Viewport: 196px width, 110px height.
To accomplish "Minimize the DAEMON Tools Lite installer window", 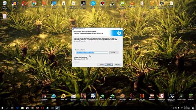I will pyautogui.click(x=111, y=29).
